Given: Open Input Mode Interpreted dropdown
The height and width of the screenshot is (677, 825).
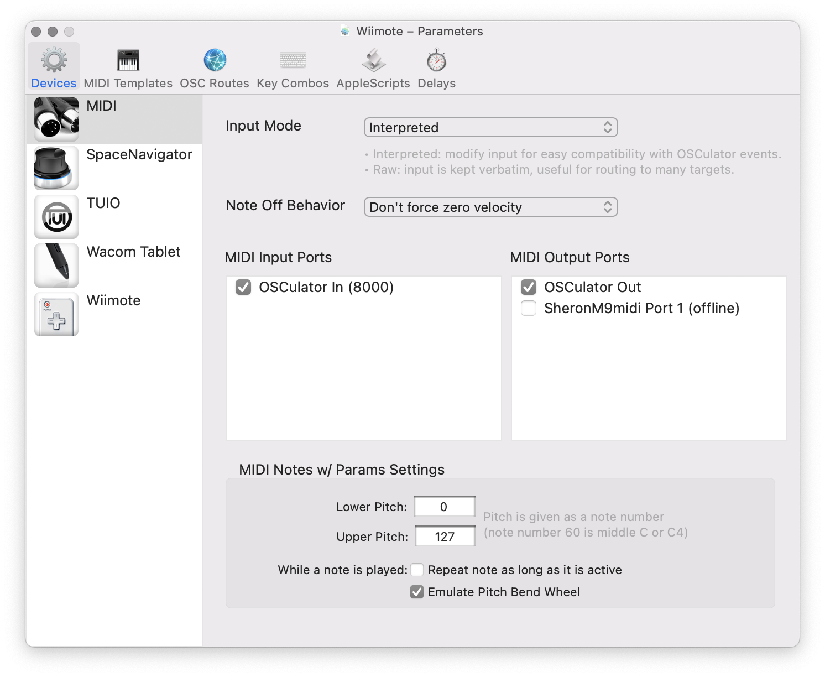Looking at the screenshot, I should tap(490, 127).
